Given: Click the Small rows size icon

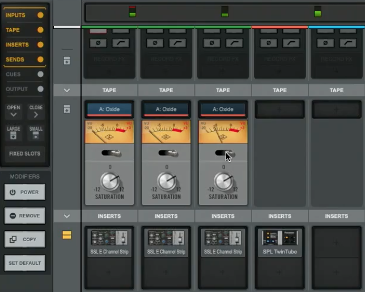Looking at the screenshot, I should [x=36, y=133].
